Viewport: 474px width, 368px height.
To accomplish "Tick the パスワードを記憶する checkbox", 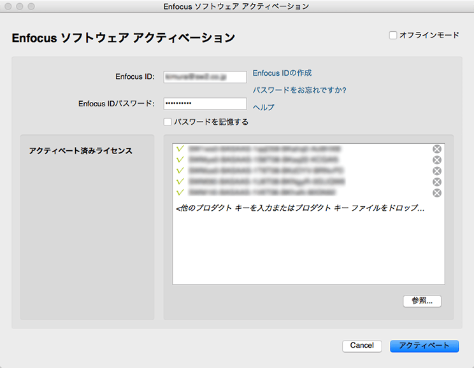I will pyautogui.click(x=168, y=122).
